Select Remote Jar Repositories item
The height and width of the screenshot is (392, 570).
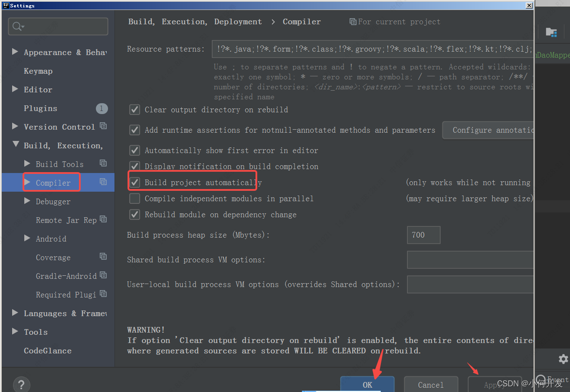(x=66, y=220)
